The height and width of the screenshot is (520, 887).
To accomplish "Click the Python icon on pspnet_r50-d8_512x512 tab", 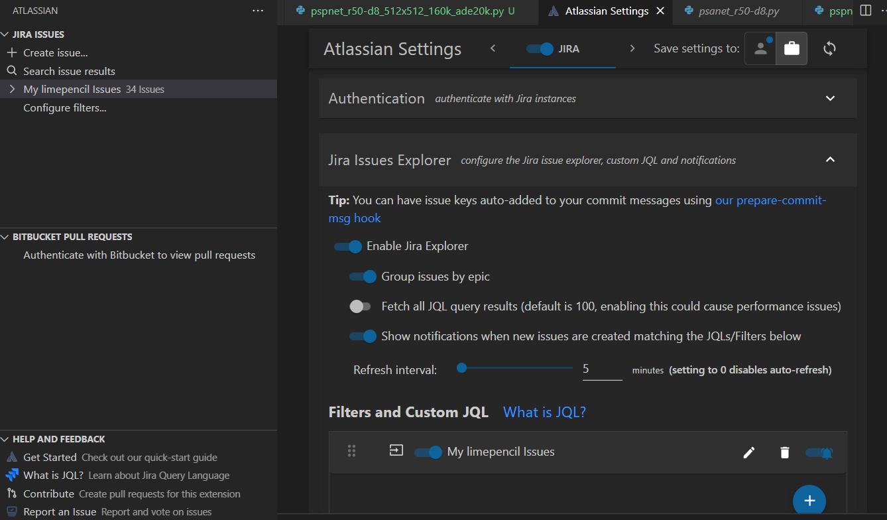I will click(x=300, y=11).
